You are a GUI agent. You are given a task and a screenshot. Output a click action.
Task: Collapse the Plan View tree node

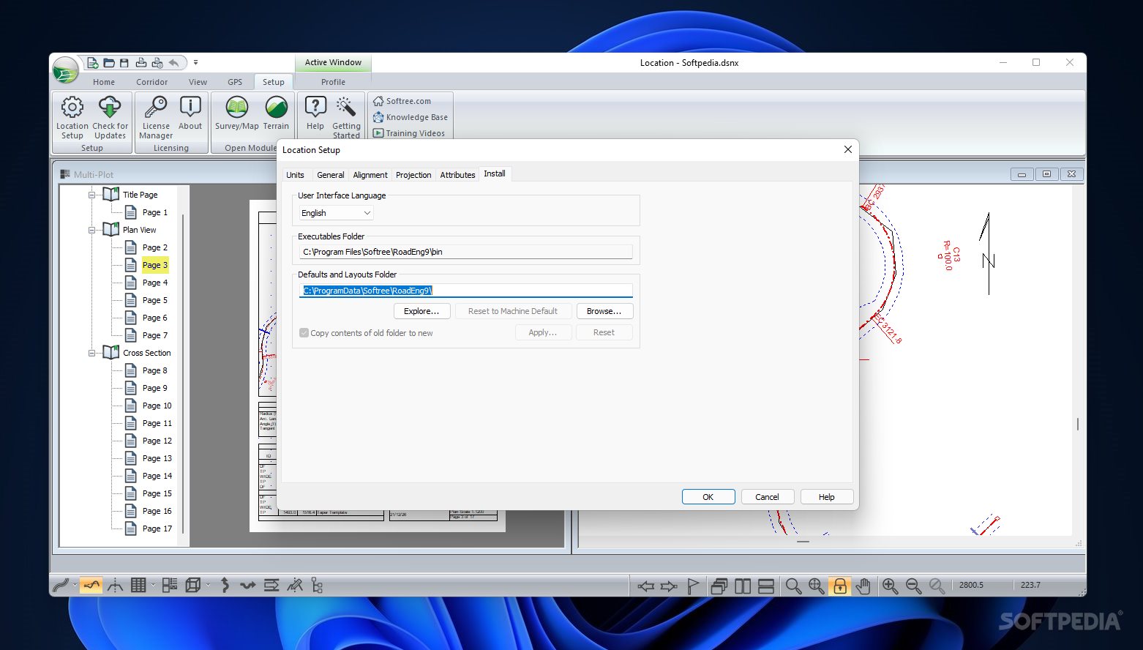92,230
